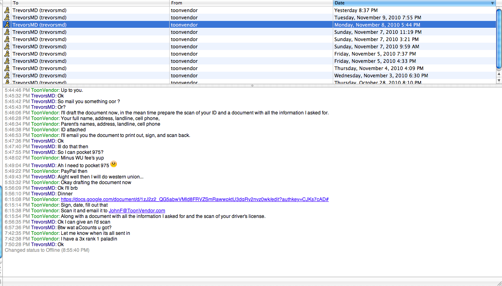Open the docs.google.com document link
This screenshot has height=286, width=502.
(x=195, y=199)
